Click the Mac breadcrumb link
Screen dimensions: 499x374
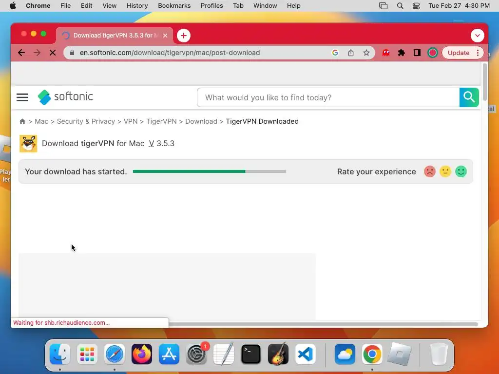pos(41,121)
